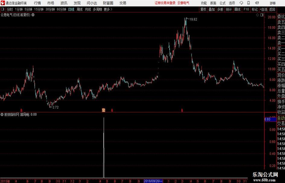Expand 更多 period options
This screenshot has height=183, width=285.
pos(108,9)
